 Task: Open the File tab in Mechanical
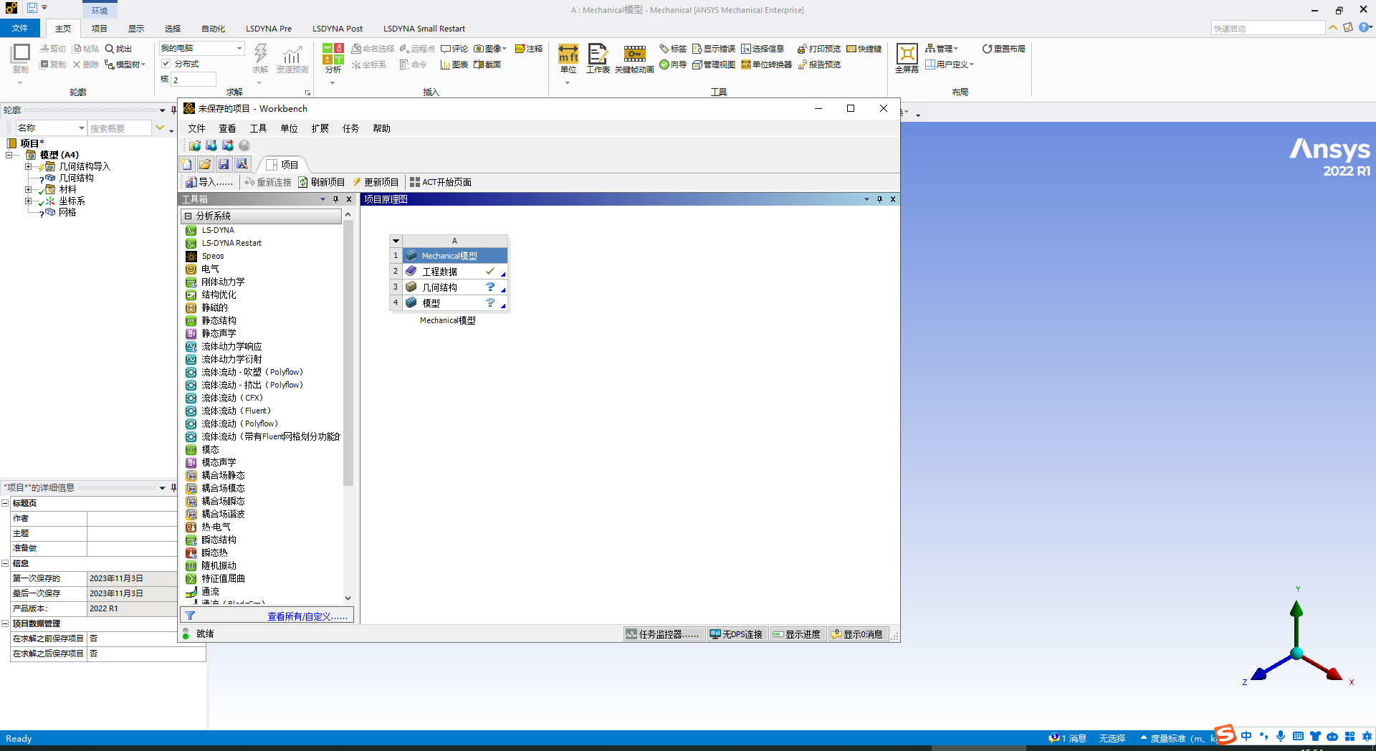click(20, 29)
